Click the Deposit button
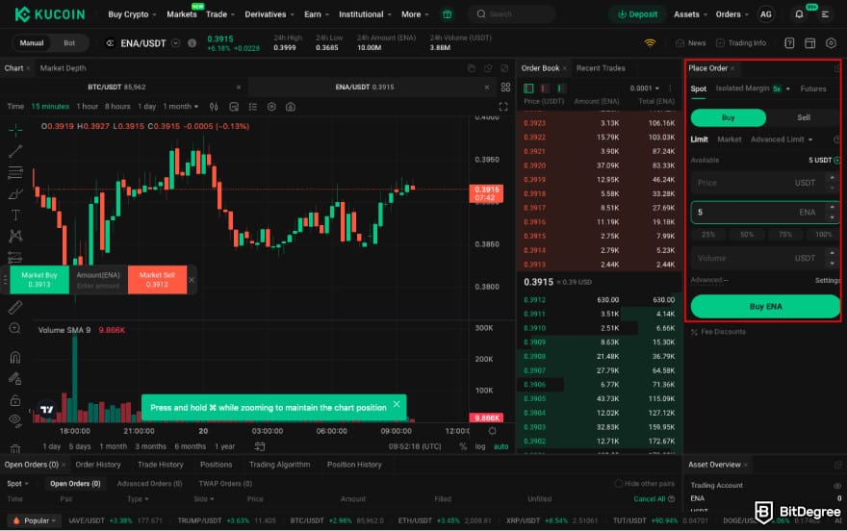This screenshot has height=531, width=847. [637, 14]
